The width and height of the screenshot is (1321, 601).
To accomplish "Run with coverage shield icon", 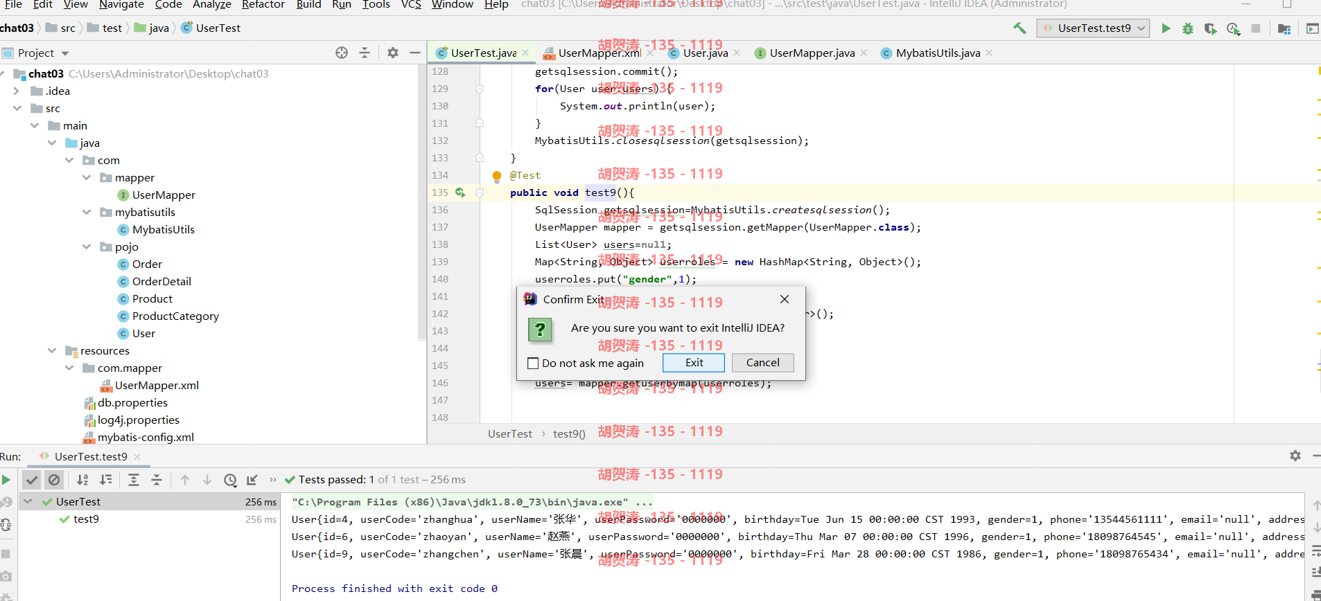I will 1210,28.
